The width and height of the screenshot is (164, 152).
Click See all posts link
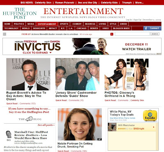(46, 125)
